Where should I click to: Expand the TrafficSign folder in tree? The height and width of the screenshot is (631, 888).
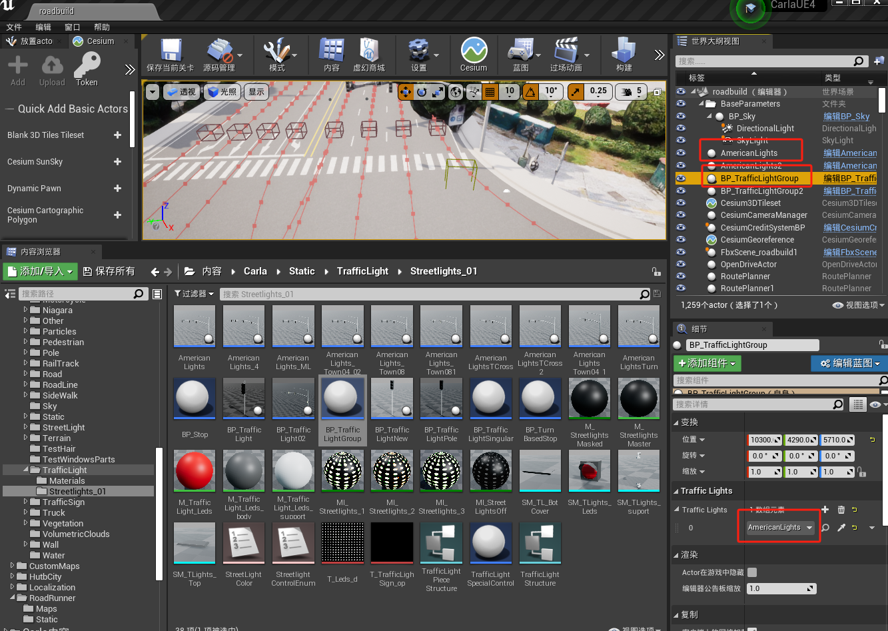pyautogui.click(x=26, y=502)
